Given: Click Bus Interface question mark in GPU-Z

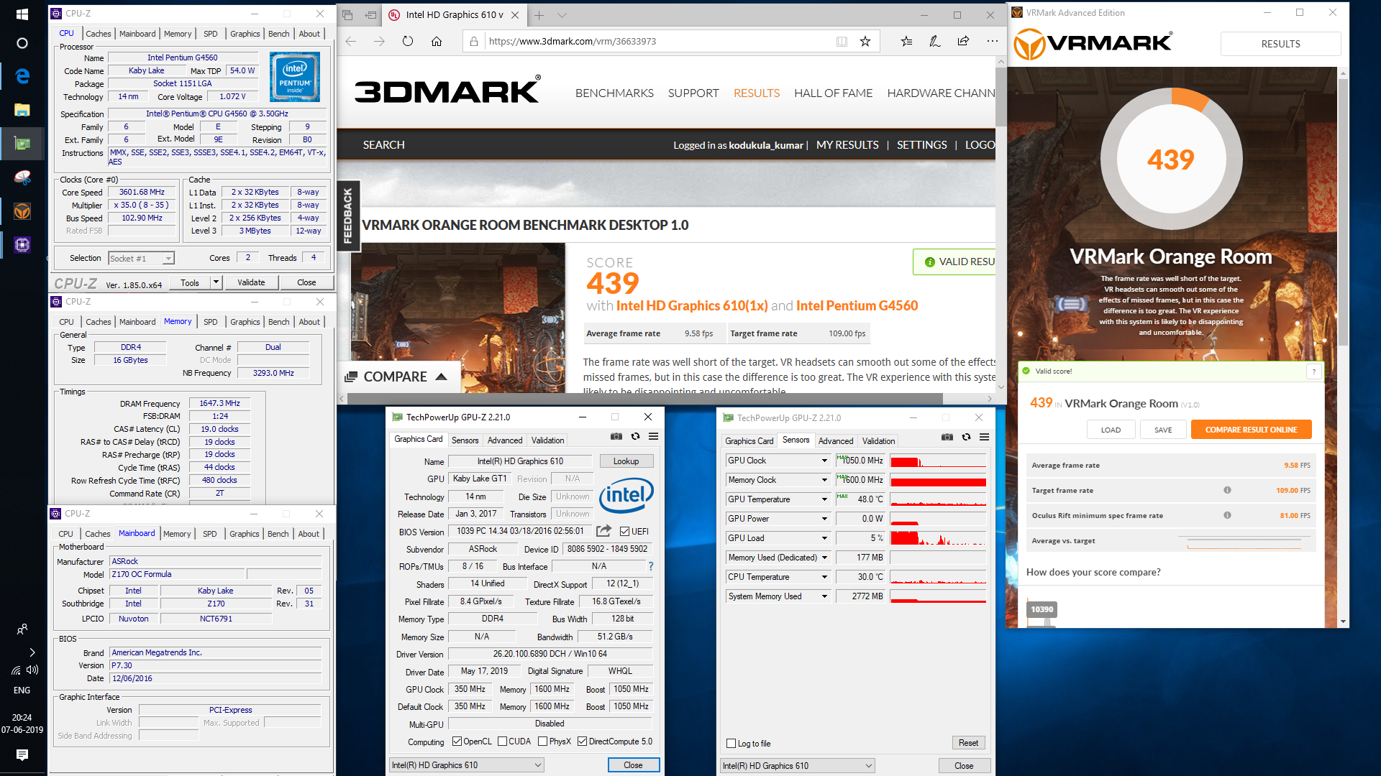Looking at the screenshot, I should [651, 566].
